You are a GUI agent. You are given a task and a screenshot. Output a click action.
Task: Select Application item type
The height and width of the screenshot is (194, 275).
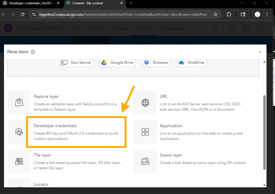(x=193, y=132)
